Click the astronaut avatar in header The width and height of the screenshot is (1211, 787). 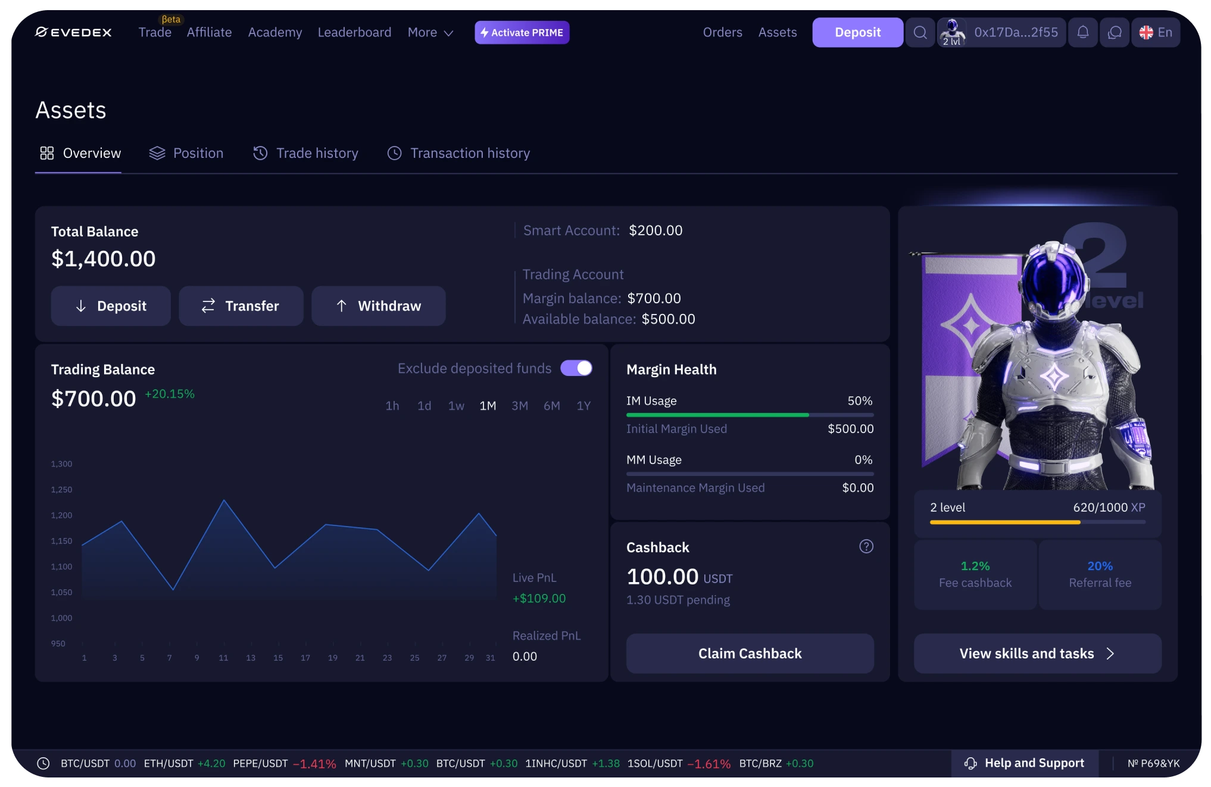click(x=952, y=32)
